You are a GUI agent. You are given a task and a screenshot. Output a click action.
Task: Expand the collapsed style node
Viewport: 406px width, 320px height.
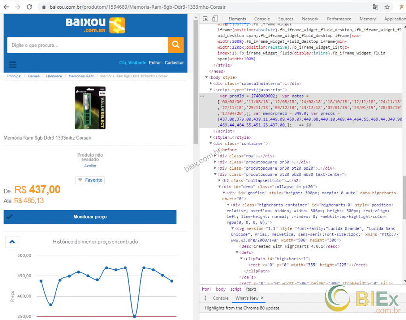pos(211,137)
